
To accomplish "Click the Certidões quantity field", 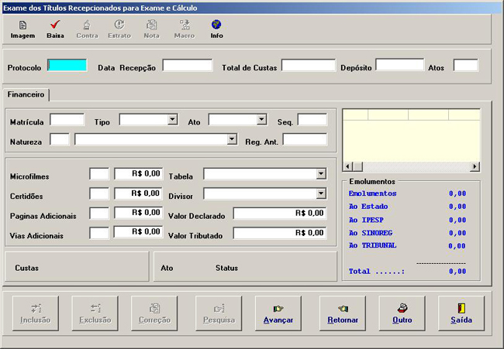I will coord(99,193).
